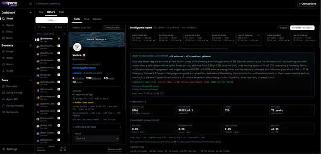The height and width of the screenshot is (154, 321).
Task: Click the badge icon next to @austinvirts
Action: coord(59,53)
